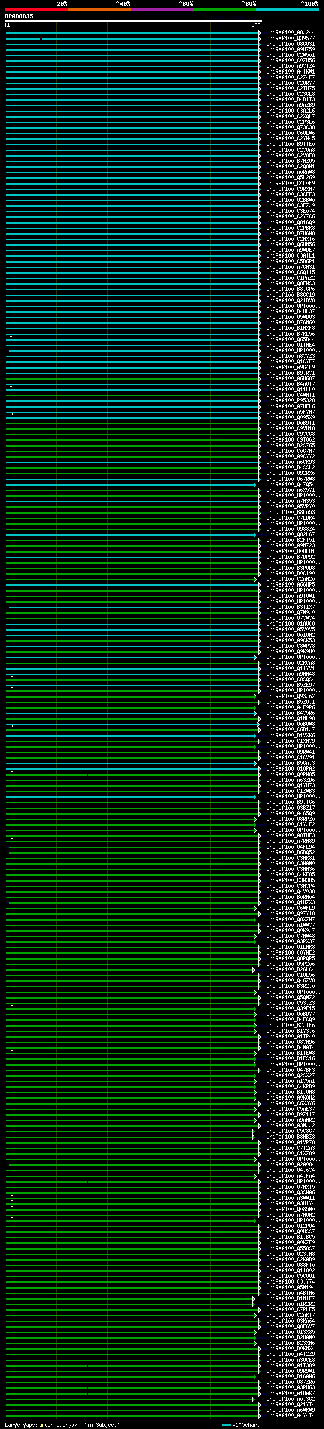Select label UniRef100_A4IKW1
The width and height of the screenshot is (324, 1429).
tap(291, 71)
